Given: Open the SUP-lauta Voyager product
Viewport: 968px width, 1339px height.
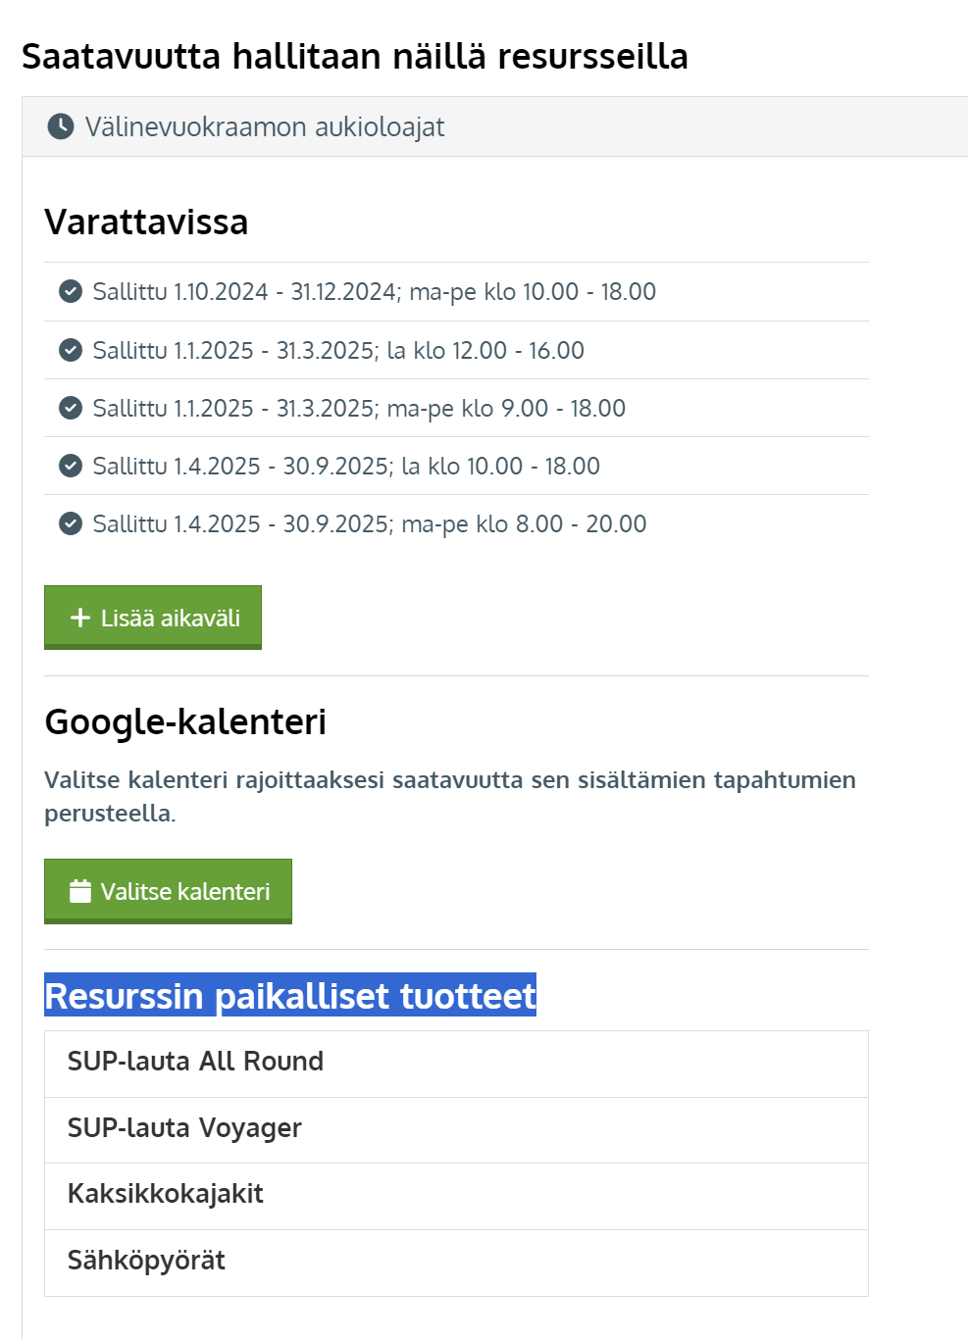Looking at the screenshot, I should [184, 1128].
